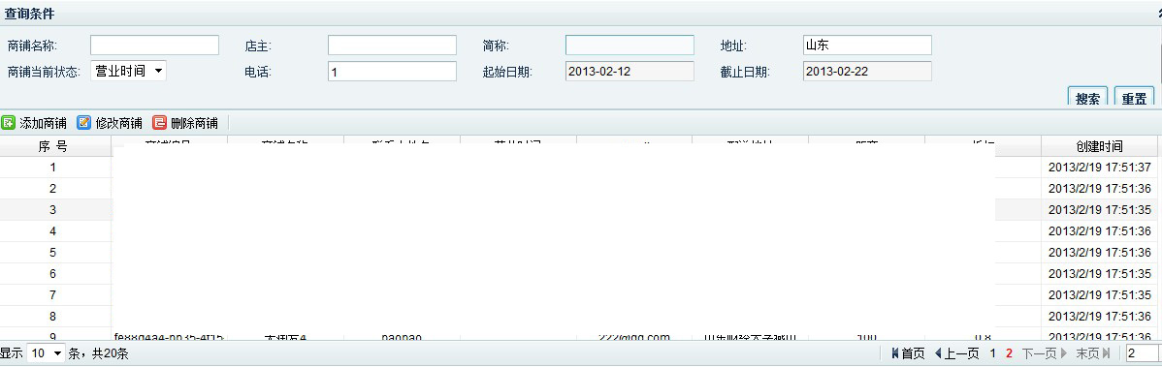Focus the 简称 input field

629,46
